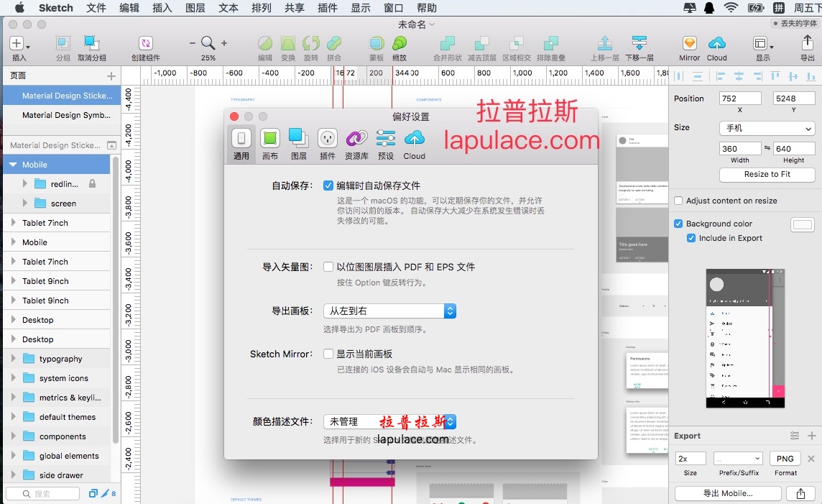The height and width of the screenshot is (504, 822).
Task: Open the export Prefix/Suffix dropdown
Action: pyautogui.click(x=738, y=459)
